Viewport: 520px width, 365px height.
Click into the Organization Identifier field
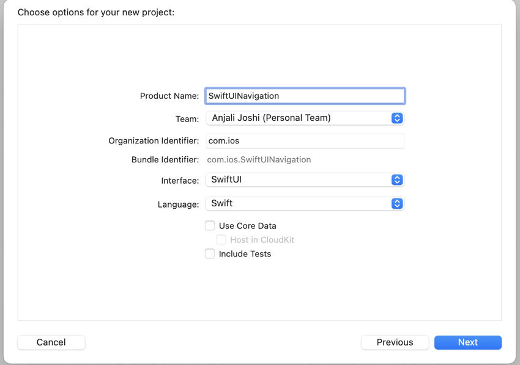[305, 140]
